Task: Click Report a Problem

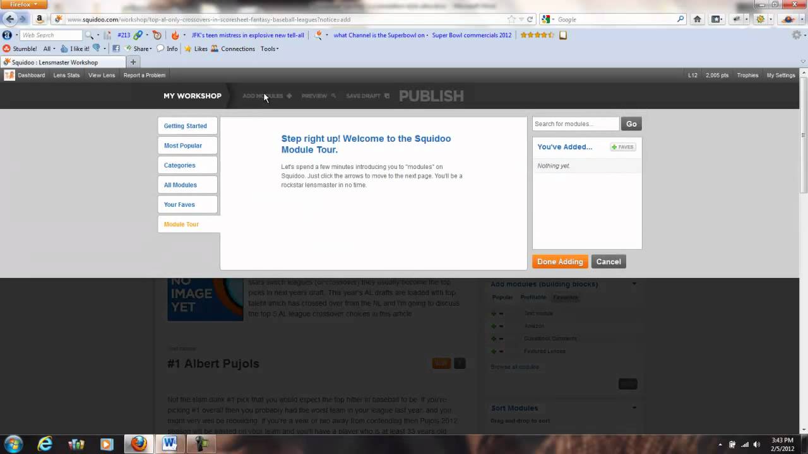Action: pos(145,75)
